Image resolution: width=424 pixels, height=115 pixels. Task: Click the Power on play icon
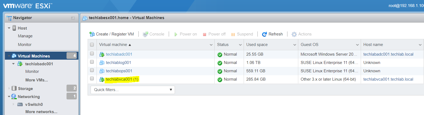point(175,34)
